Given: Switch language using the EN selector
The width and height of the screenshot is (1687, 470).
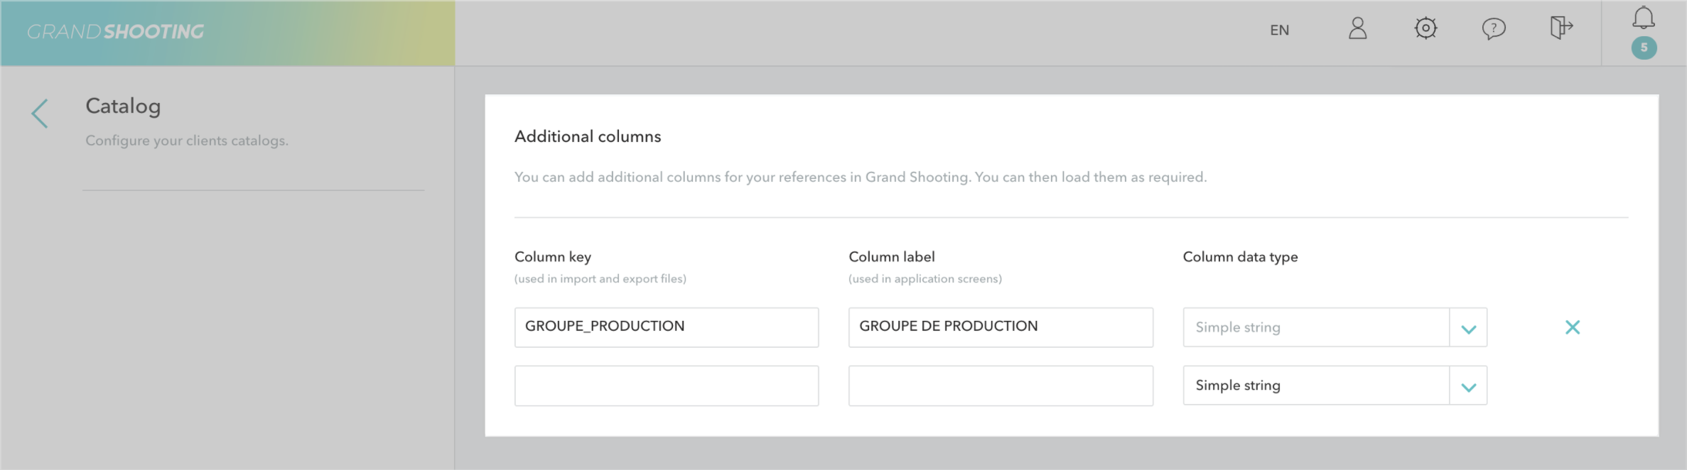Looking at the screenshot, I should 1279,30.
